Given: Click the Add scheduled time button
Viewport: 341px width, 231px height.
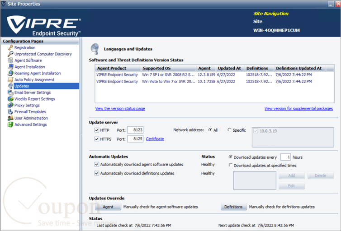Looking at the screenshot, I should tap(292, 175).
